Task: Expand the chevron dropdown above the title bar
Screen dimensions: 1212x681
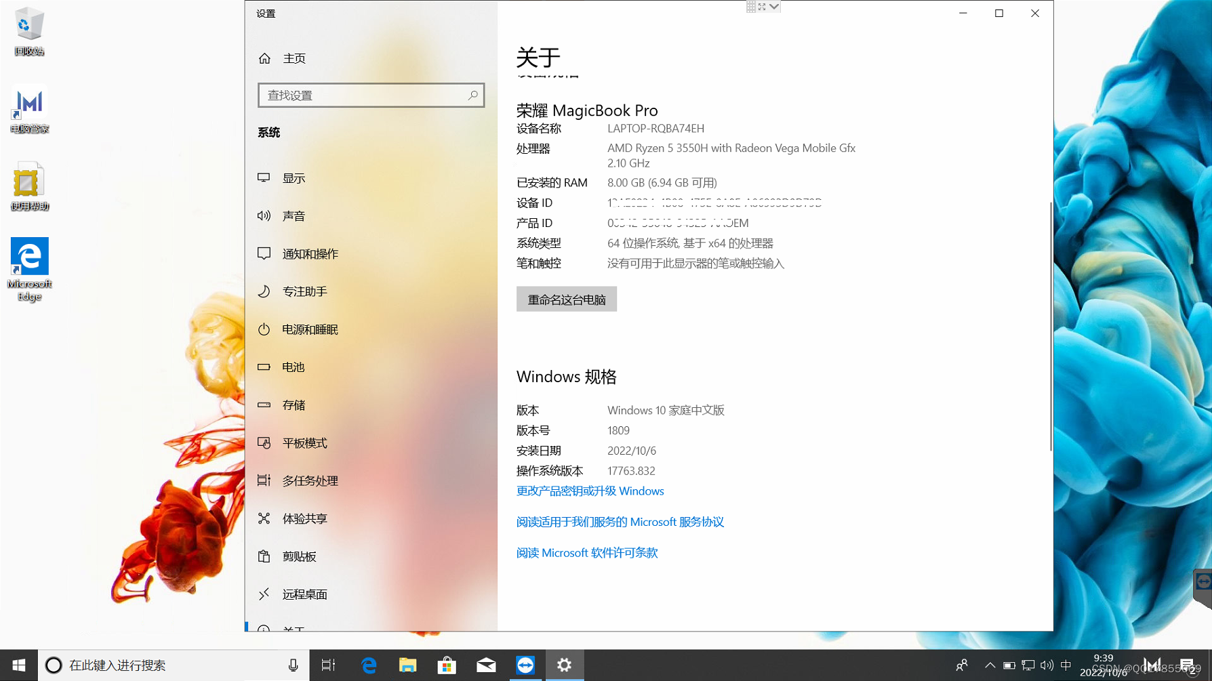Action: click(774, 7)
